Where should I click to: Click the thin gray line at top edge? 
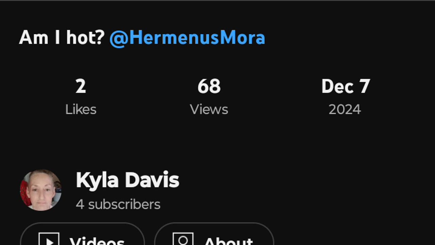(217, 0)
